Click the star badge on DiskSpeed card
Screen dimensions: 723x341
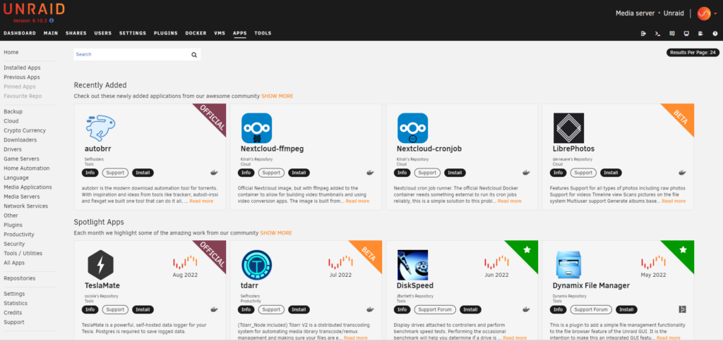tap(527, 249)
